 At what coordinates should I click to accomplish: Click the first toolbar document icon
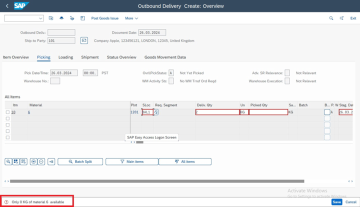[51, 18]
